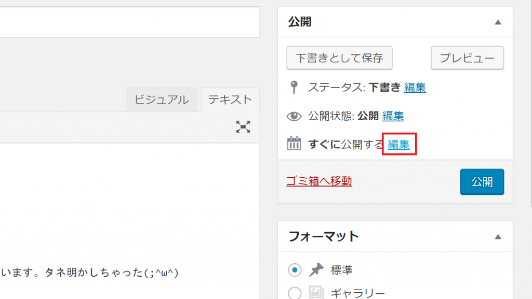Click the status pin icon
The image size is (532, 299).
(294, 87)
